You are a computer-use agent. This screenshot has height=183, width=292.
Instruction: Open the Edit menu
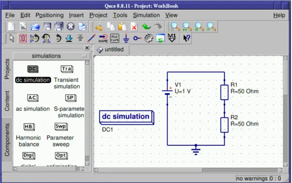(25, 15)
